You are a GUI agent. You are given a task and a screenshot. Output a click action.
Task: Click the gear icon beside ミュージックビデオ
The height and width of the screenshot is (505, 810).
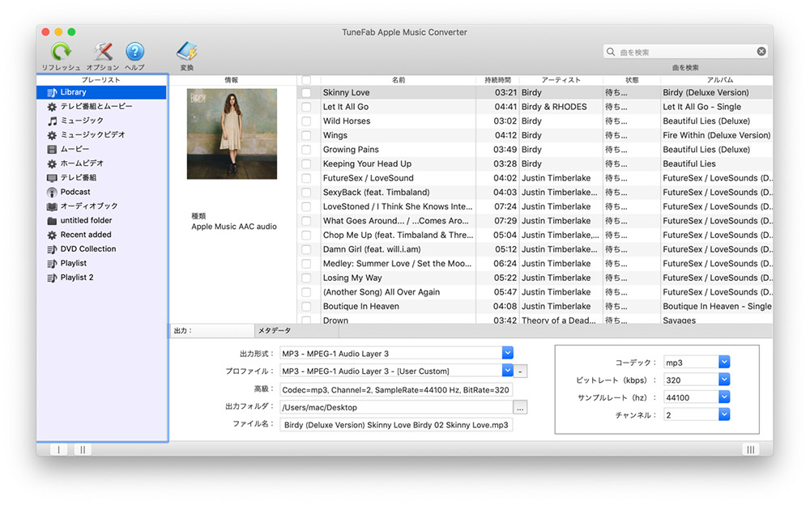pos(52,135)
